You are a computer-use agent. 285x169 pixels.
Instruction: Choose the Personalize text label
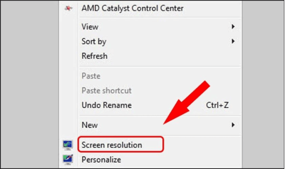coord(101,159)
